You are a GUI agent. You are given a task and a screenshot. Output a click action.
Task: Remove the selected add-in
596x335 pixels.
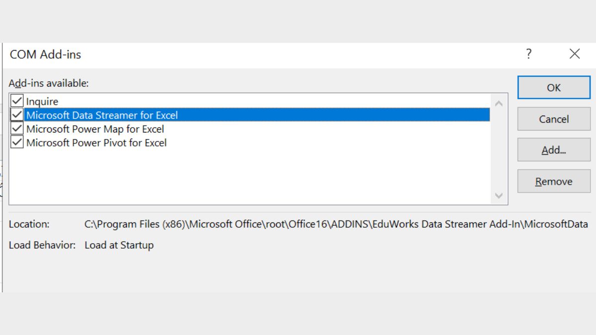554,182
